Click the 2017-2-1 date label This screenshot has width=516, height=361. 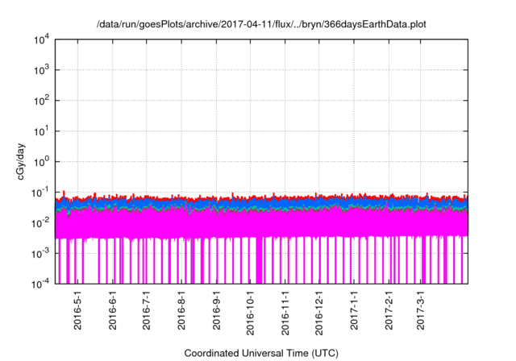(389, 310)
